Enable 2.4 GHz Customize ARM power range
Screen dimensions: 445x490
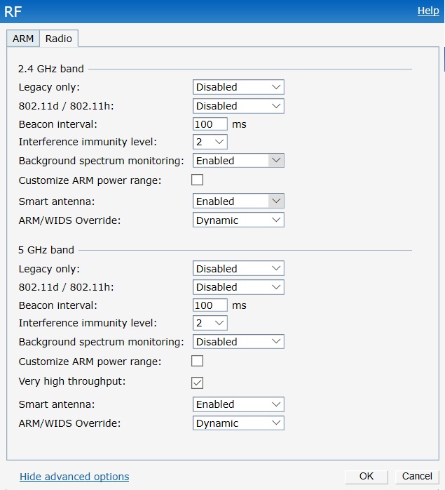click(198, 180)
